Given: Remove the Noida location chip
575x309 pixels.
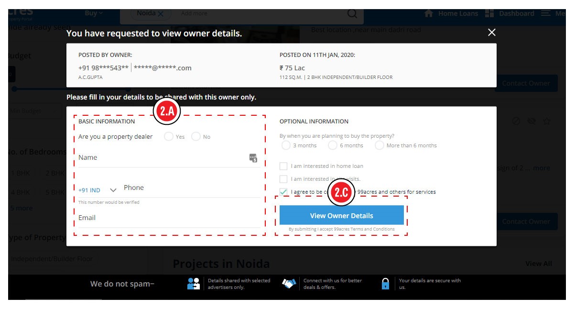Looking at the screenshot, I should (161, 14).
